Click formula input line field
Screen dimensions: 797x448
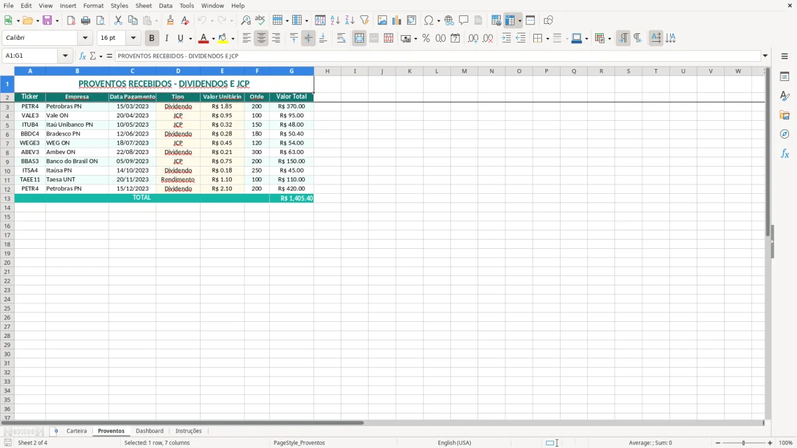[x=438, y=56]
